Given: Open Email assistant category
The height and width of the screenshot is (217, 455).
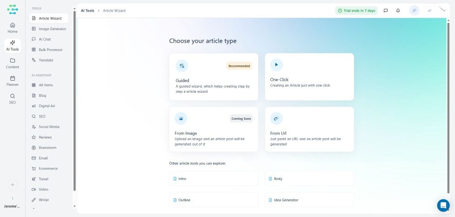Looking at the screenshot, I should [49, 158].
